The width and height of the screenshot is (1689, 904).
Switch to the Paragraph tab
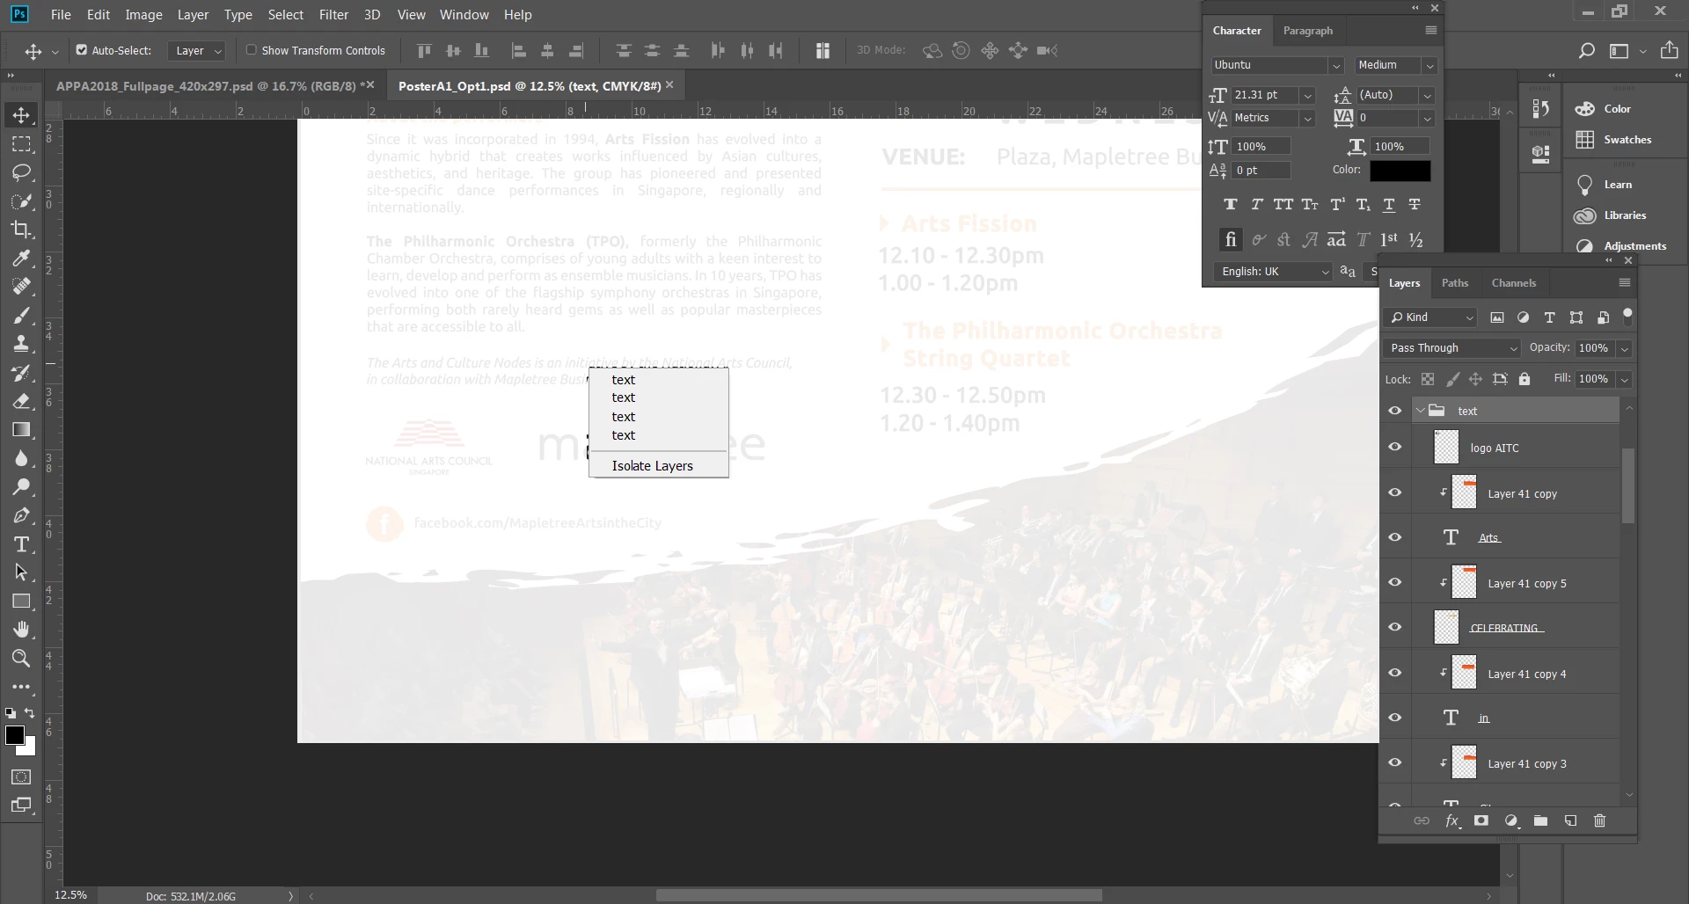(1307, 31)
